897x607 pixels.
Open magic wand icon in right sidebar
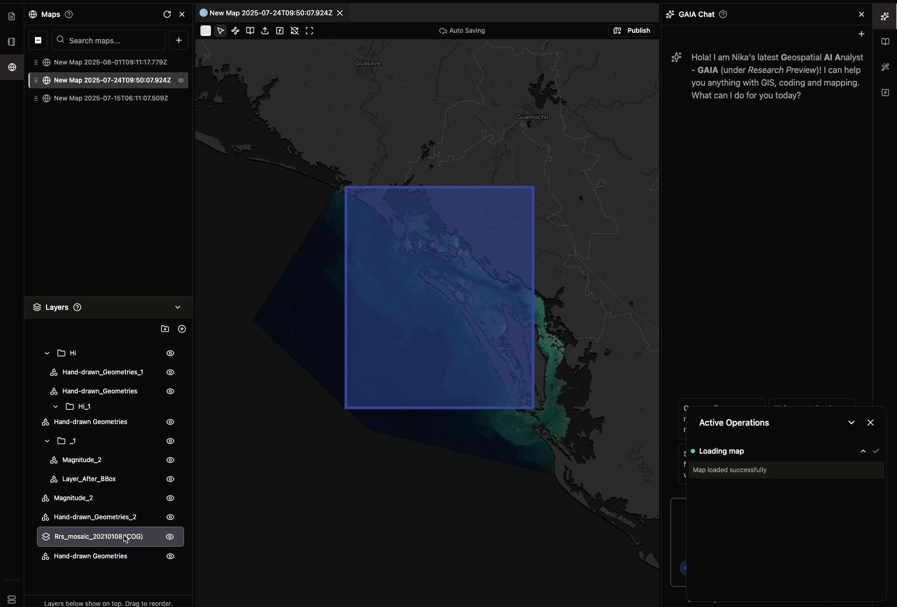885,67
